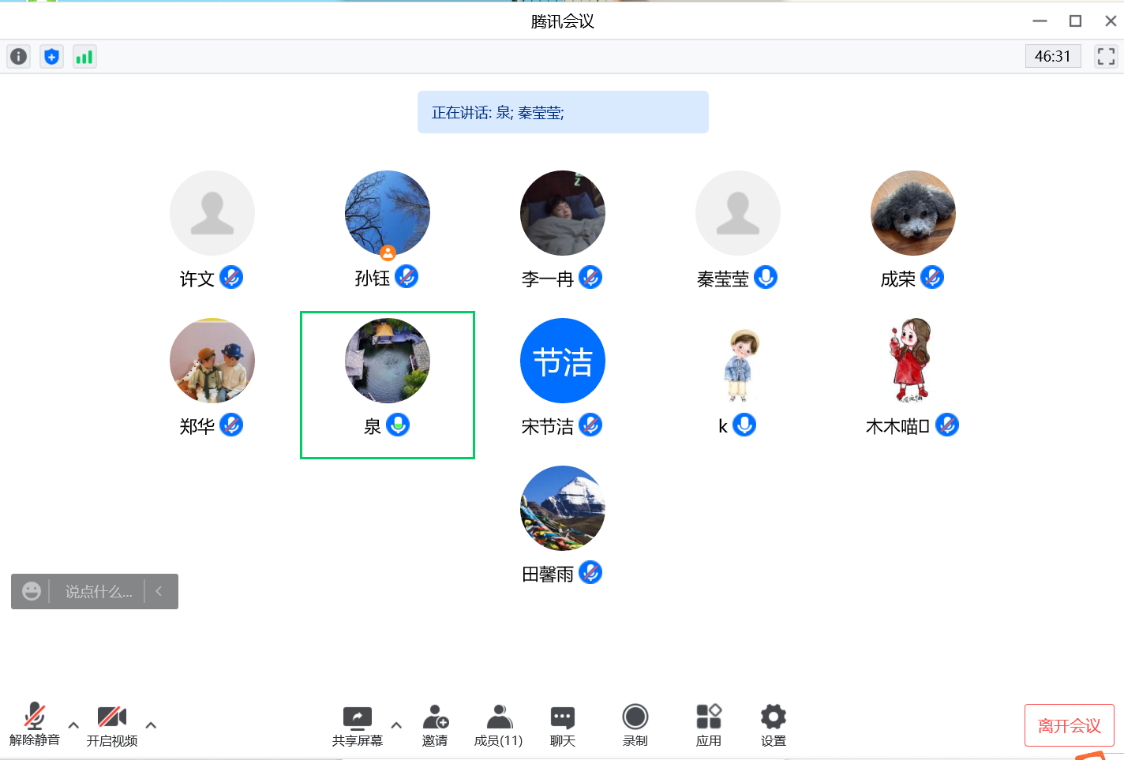The height and width of the screenshot is (760, 1124).
Task: Click 郑华's muted microphone icon
Action: point(231,425)
